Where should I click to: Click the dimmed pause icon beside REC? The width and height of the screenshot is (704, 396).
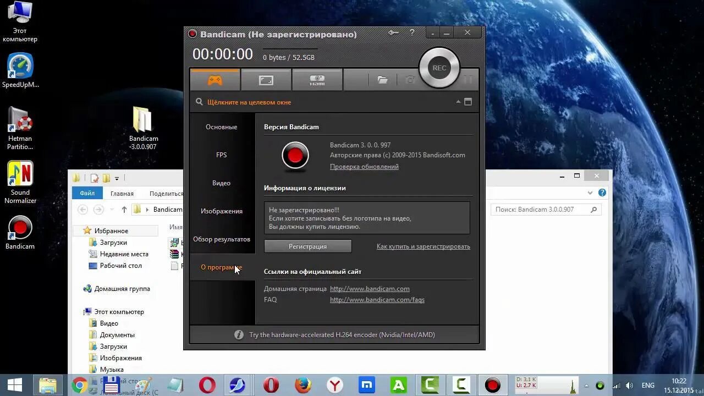tap(468, 80)
